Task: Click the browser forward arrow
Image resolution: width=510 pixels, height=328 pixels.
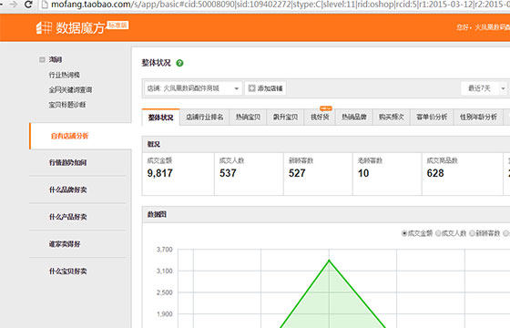Action: pos(14,5)
